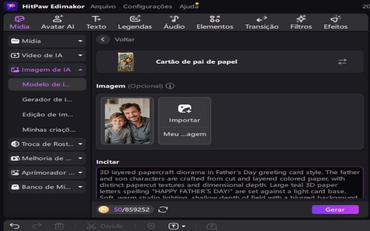370x231 pixels.
Task: Refresh the credits balance
Action: tap(163, 209)
